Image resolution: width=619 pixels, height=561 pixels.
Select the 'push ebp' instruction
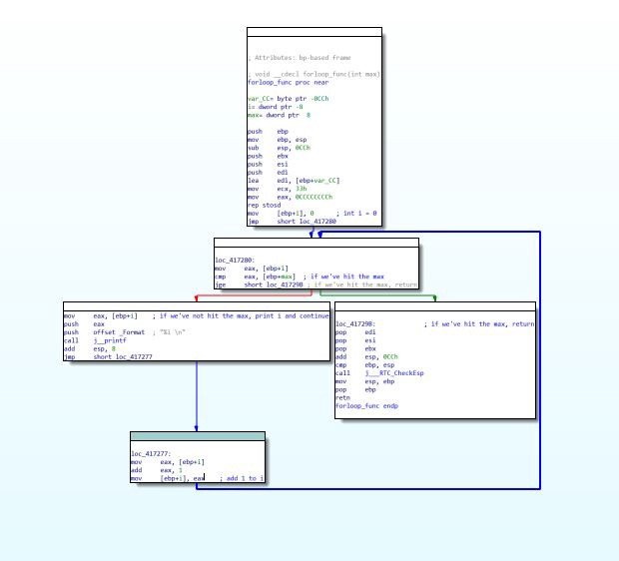pyautogui.click(x=268, y=131)
